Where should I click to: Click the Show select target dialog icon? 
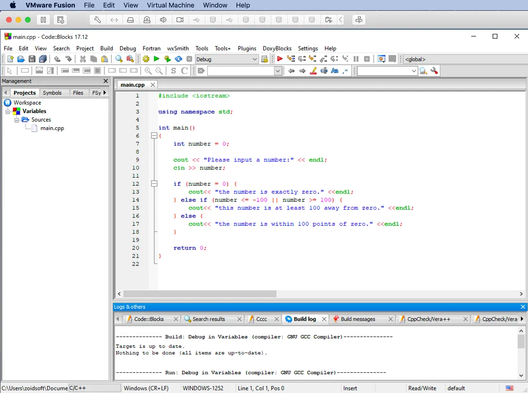(x=265, y=59)
